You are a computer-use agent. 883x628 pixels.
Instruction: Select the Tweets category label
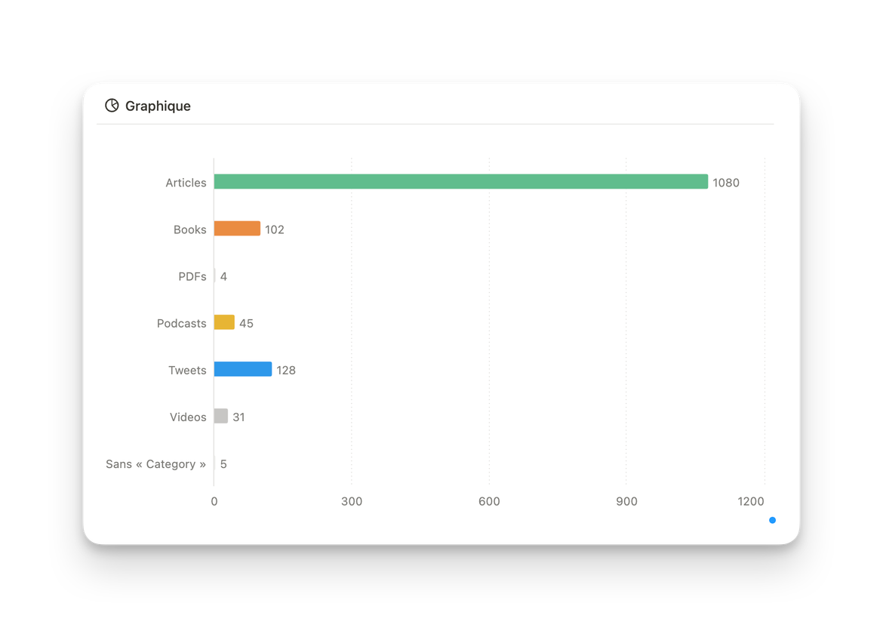coord(187,370)
